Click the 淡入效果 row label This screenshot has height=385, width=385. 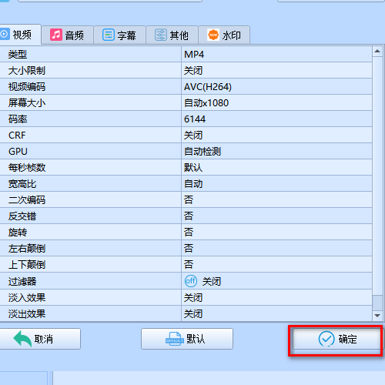point(26,298)
